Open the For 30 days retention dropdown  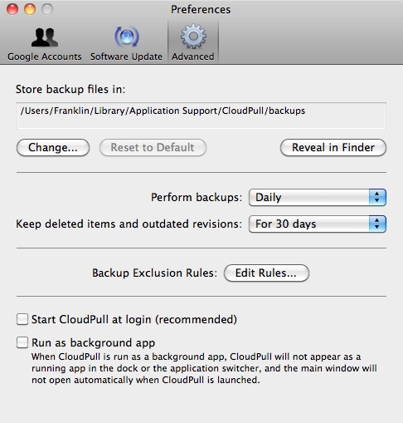318,224
